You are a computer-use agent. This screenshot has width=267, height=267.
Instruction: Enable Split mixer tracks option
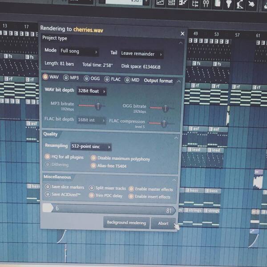click(107, 188)
